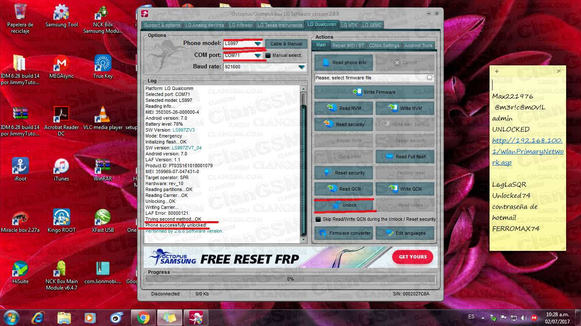Open the Phone model dropdown
The width and height of the screenshot is (581, 326).
[258, 43]
